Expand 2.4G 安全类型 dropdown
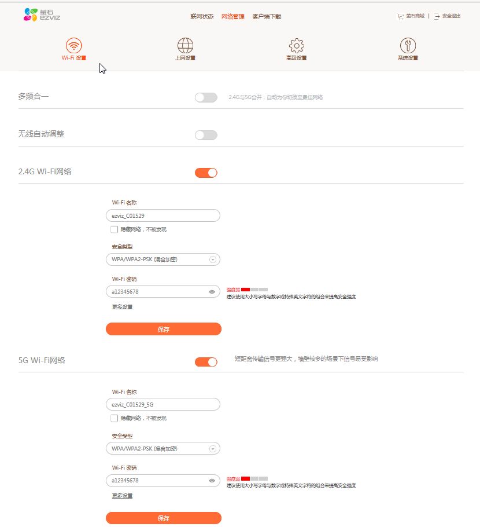Viewport: 480px width, 527px height. pyautogui.click(x=212, y=259)
